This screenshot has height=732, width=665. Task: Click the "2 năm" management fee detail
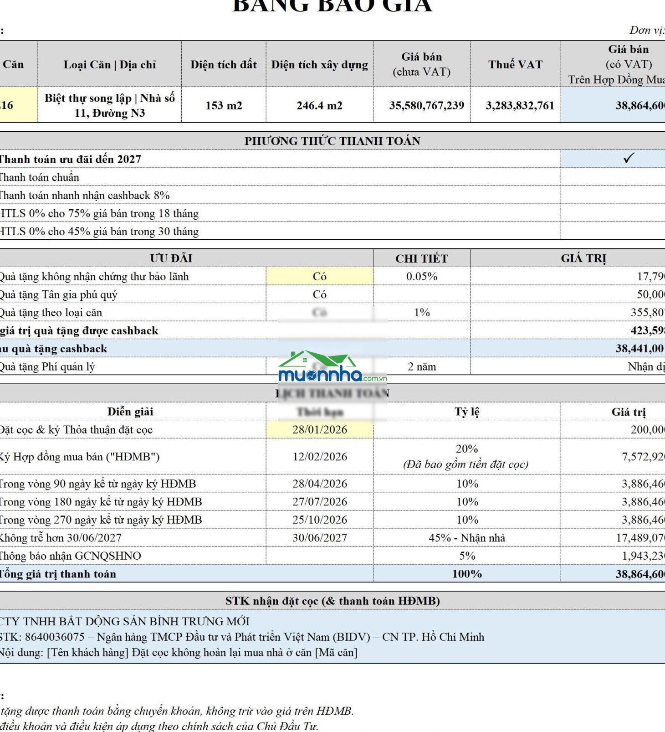pos(422,366)
